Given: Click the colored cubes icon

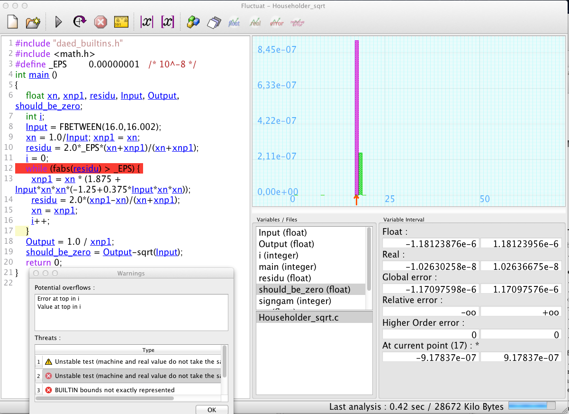Looking at the screenshot, I should [193, 22].
